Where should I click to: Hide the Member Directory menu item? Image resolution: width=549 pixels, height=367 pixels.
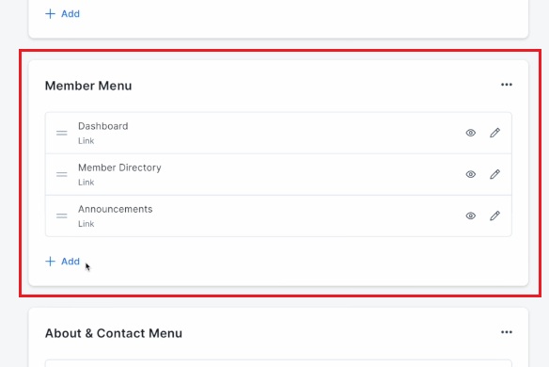point(471,174)
